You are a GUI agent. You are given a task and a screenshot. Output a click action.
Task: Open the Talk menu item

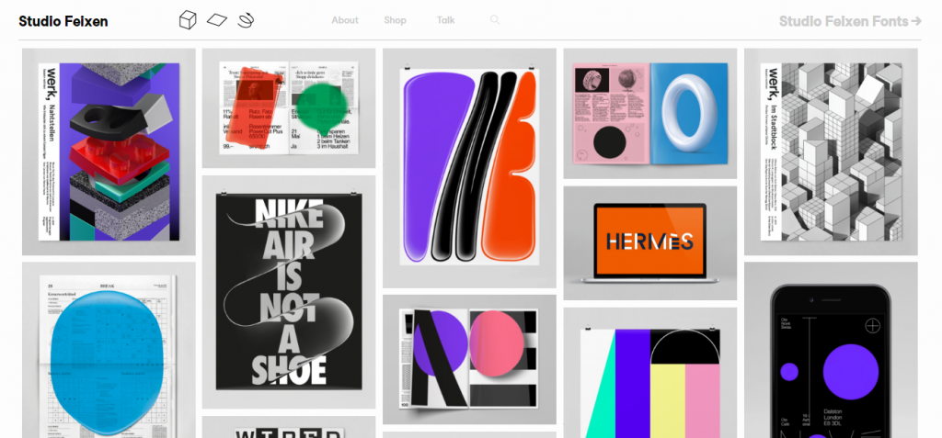[446, 20]
